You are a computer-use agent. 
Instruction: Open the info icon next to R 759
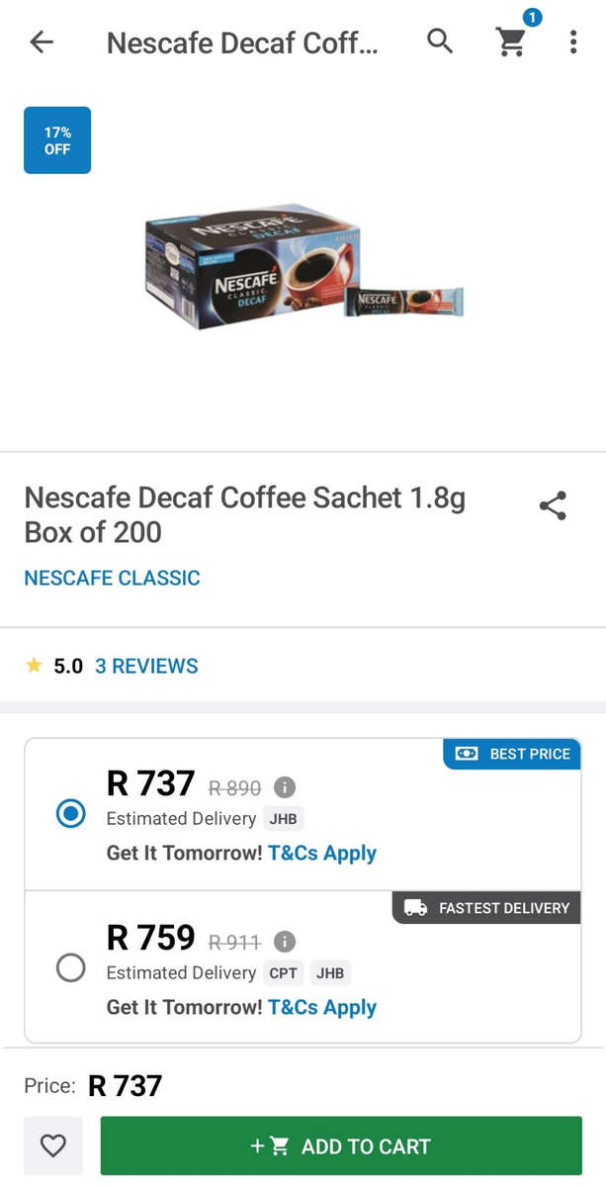285,941
